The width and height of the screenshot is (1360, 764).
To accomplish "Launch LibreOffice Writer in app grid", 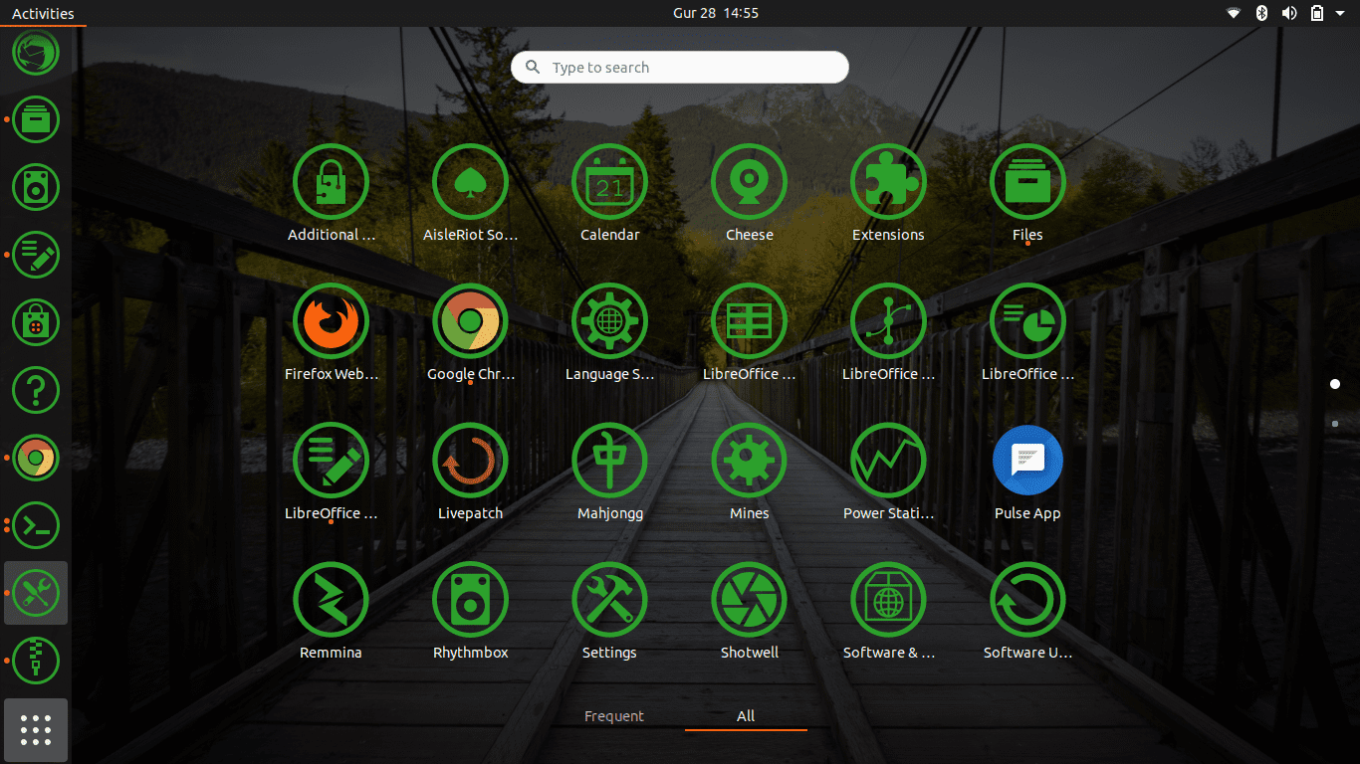I will 331,461.
